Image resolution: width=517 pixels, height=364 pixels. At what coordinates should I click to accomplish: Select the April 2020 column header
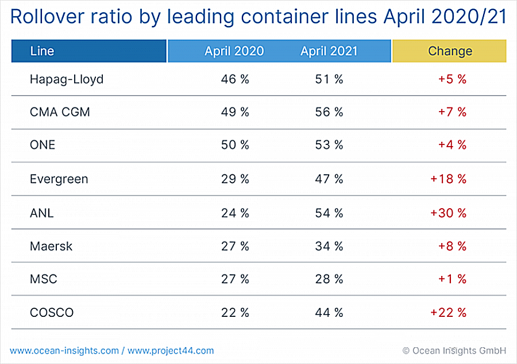tap(234, 51)
